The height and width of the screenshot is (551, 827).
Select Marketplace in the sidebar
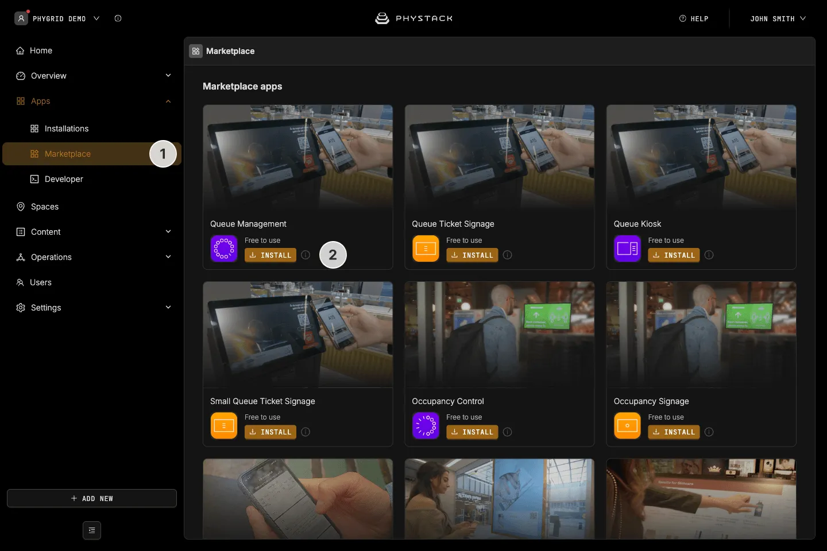click(92, 154)
